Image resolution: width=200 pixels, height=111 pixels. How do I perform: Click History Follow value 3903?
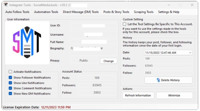pyautogui.click(x=168, y=73)
